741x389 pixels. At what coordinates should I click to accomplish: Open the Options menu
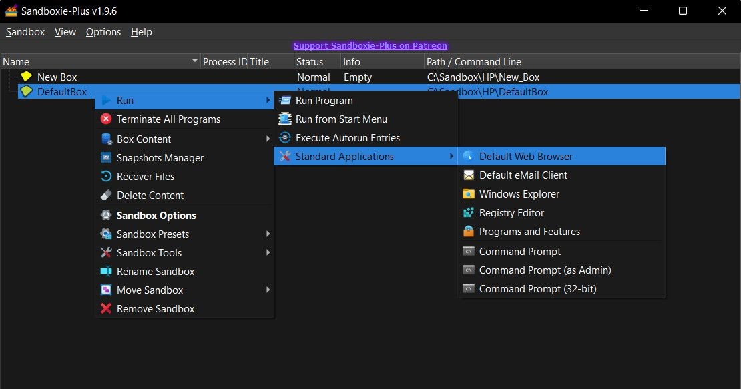[x=103, y=32]
